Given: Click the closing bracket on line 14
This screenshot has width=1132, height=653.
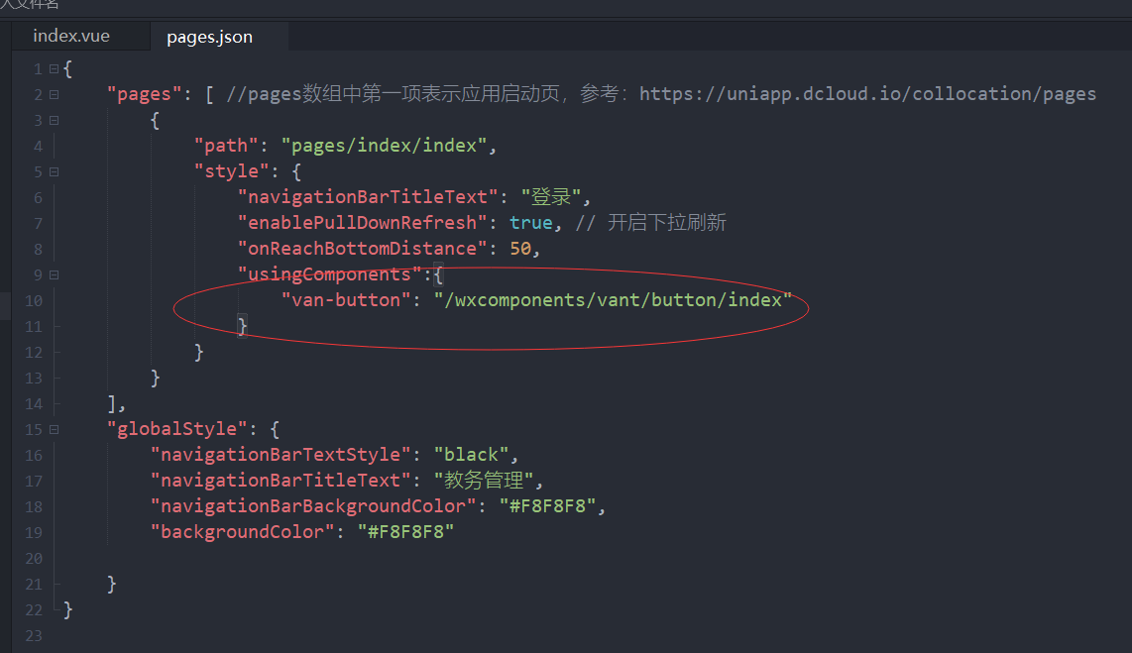Looking at the screenshot, I should pyautogui.click(x=112, y=403).
